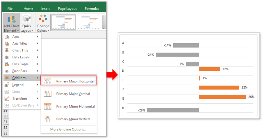
Task: Click the 1% data label
Action: 204,78
